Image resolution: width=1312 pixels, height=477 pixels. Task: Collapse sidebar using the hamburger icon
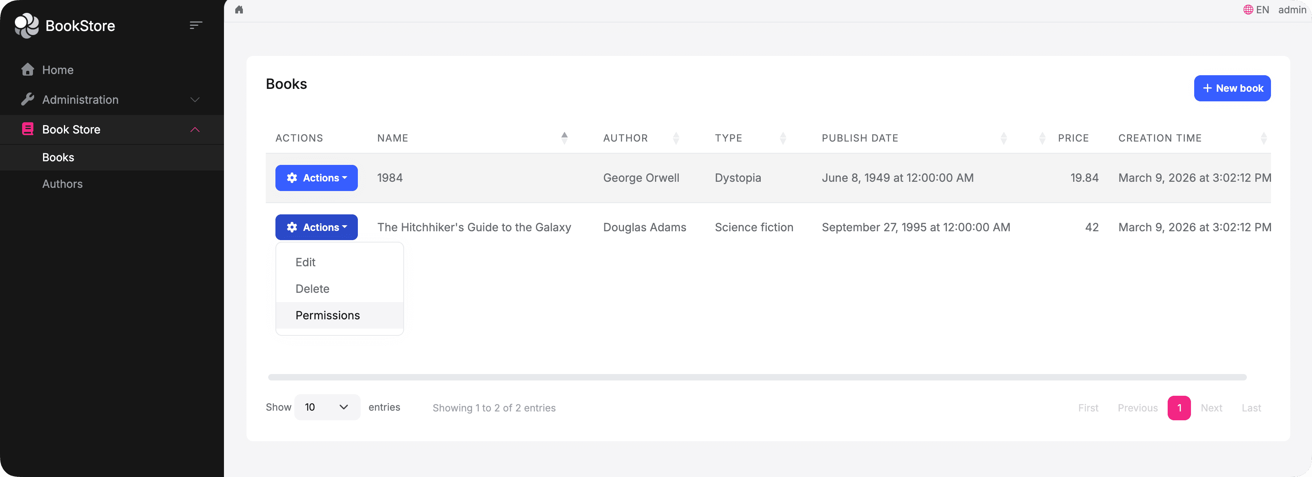[x=195, y=25]
